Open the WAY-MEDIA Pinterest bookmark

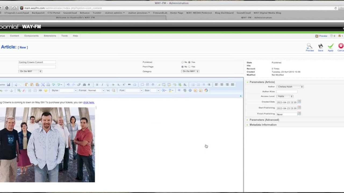click(199, 13)
